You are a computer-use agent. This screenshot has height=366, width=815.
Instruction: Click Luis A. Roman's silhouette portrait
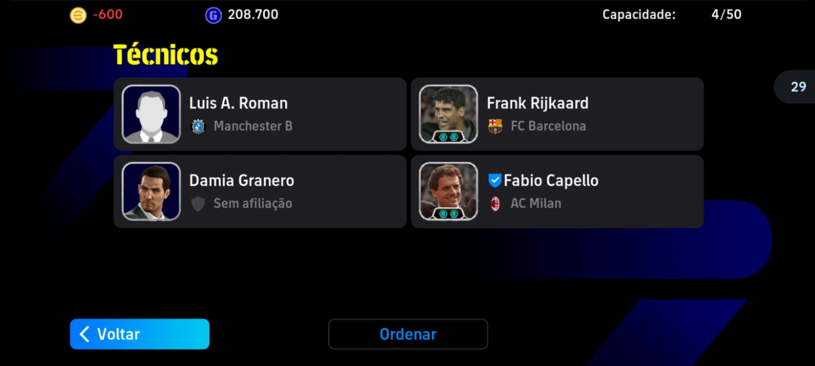point(151,114)
